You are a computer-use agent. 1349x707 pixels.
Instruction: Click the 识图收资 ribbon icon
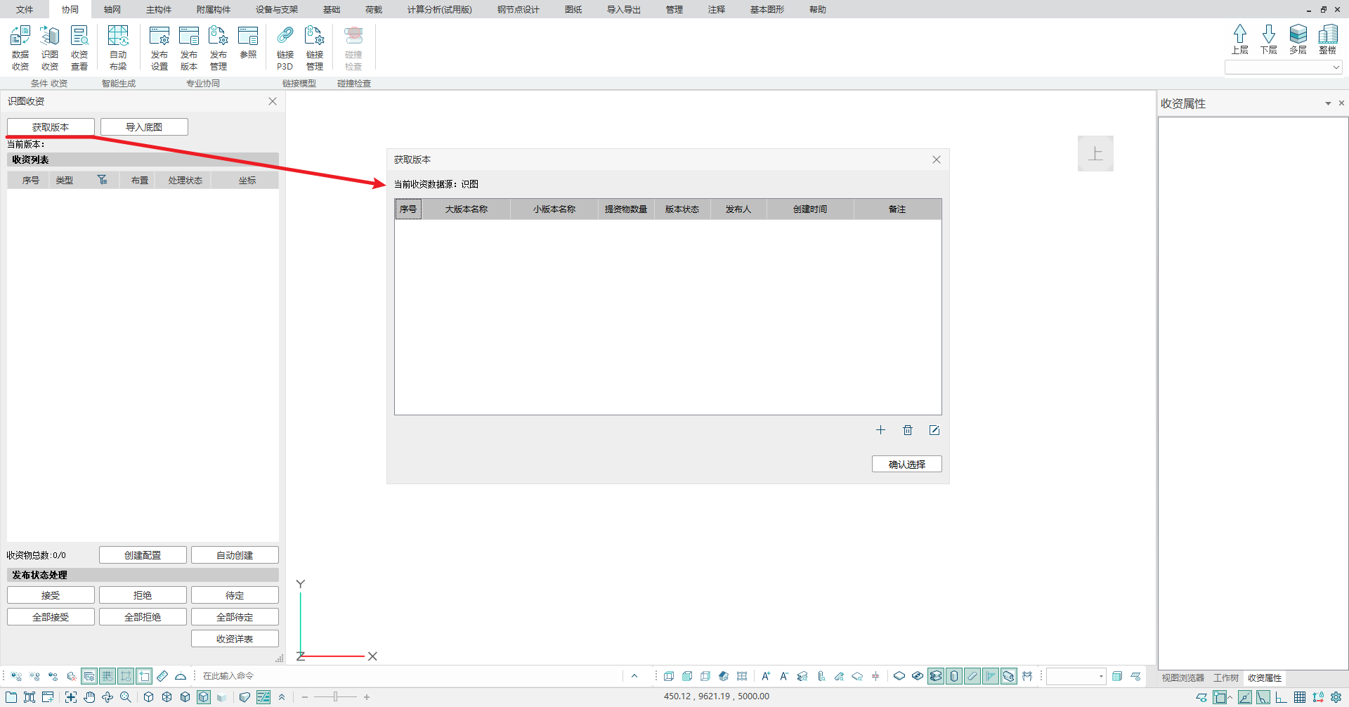[50, 48]
